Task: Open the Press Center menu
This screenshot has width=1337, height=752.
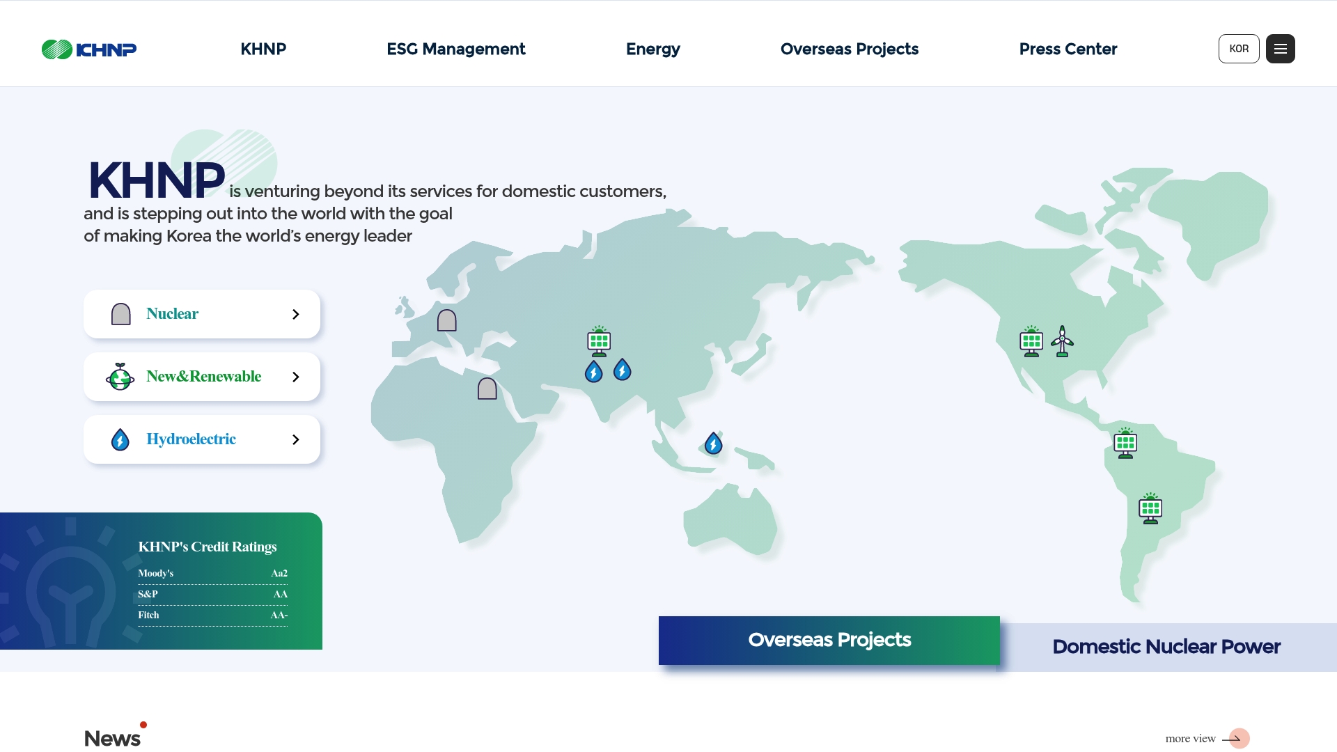Action: click(1068, 49)
